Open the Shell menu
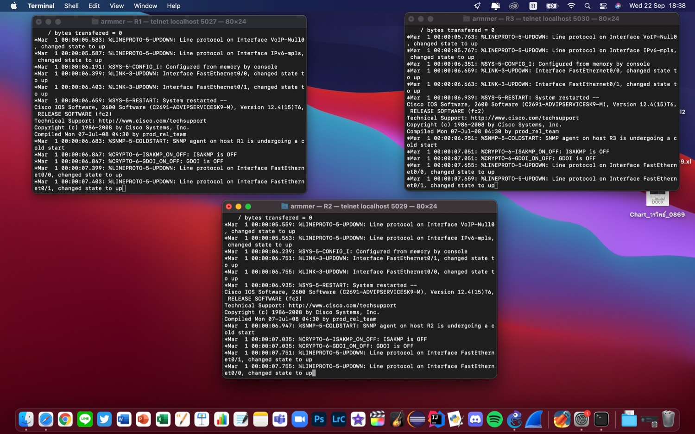 point(71,6)
